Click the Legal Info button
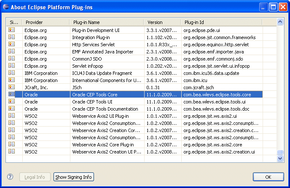 click(x=35, y=177)
